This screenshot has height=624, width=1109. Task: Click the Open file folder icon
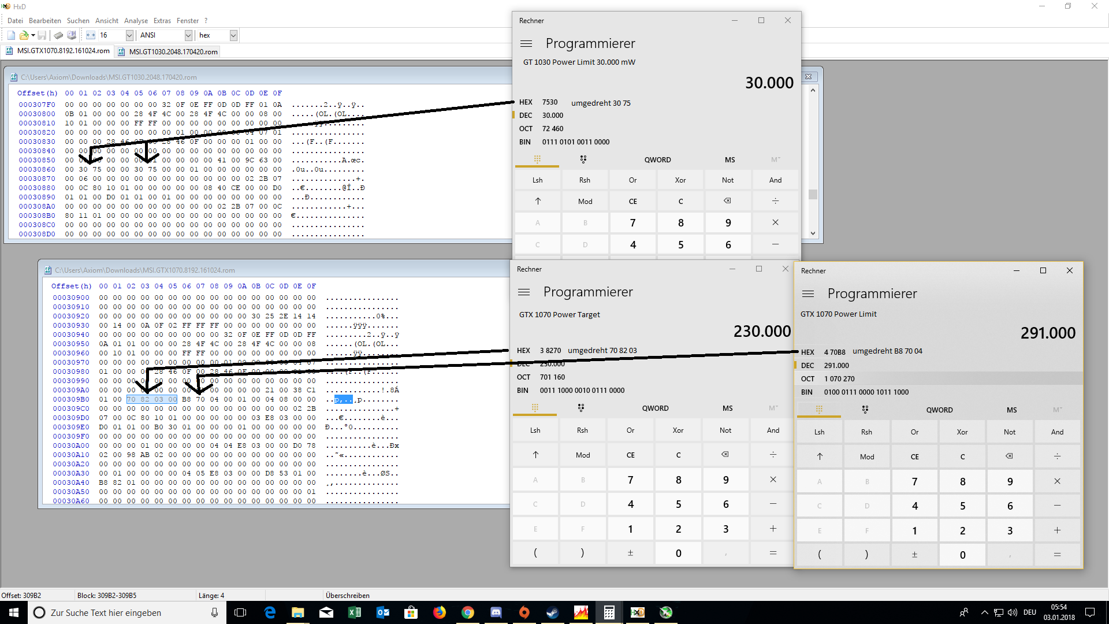coord(24,35)
